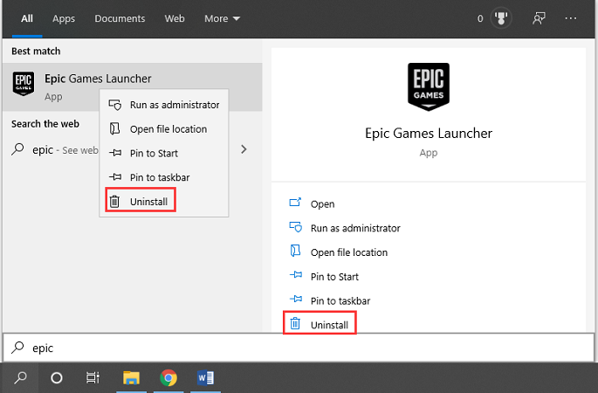
Task: Click the small Epic Games icon in results
Action: click(24, 83)
